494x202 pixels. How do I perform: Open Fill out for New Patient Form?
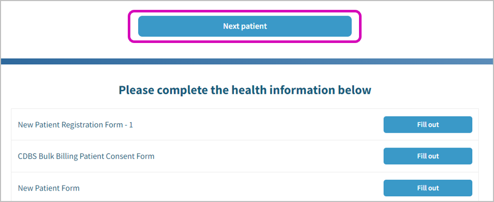tap(427, 188)
